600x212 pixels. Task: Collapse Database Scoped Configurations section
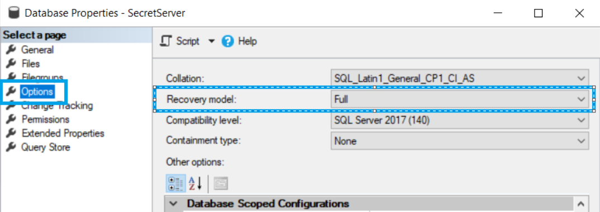pyautogui.click(x=175, y=203)
